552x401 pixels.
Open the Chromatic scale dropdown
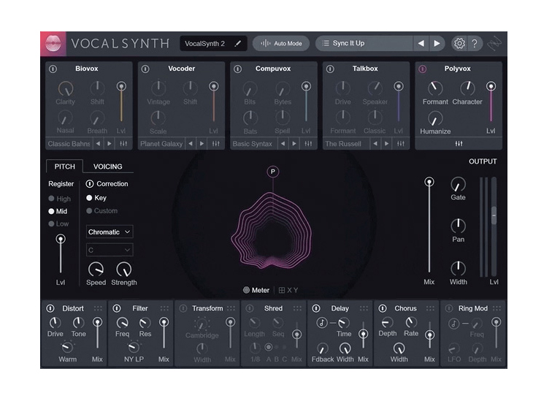[x=110, y=232]
